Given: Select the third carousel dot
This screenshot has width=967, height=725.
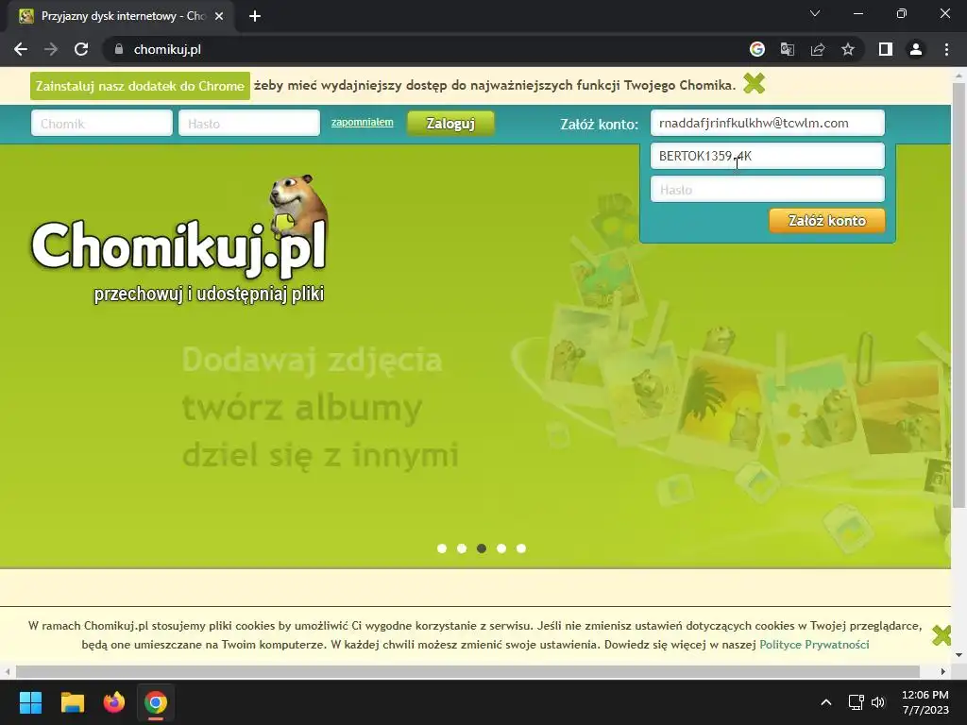Looking at the screenshot, I should (x=482, y=548).
